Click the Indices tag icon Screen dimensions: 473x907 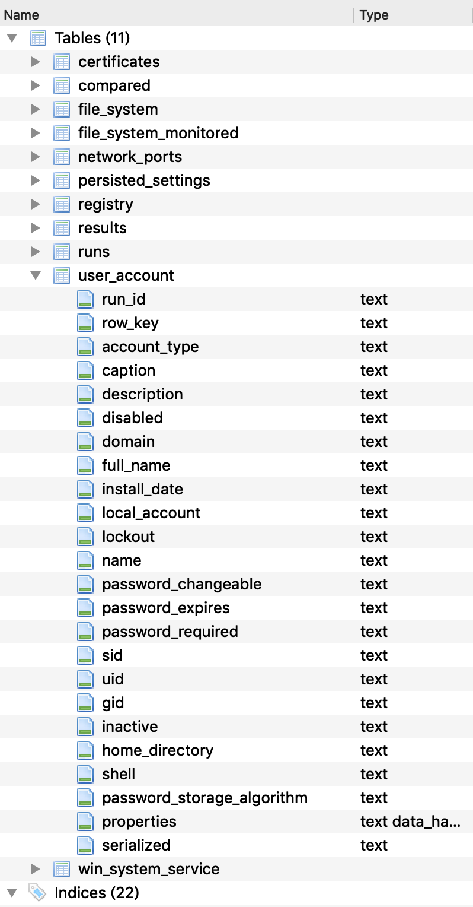tap(37, 893)
